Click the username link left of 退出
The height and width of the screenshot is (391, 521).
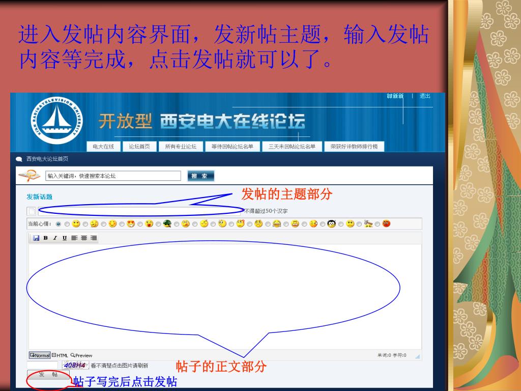(395, 96)
